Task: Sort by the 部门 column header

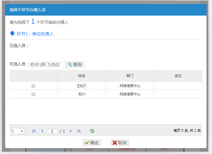Action: [x=130, y=76]
